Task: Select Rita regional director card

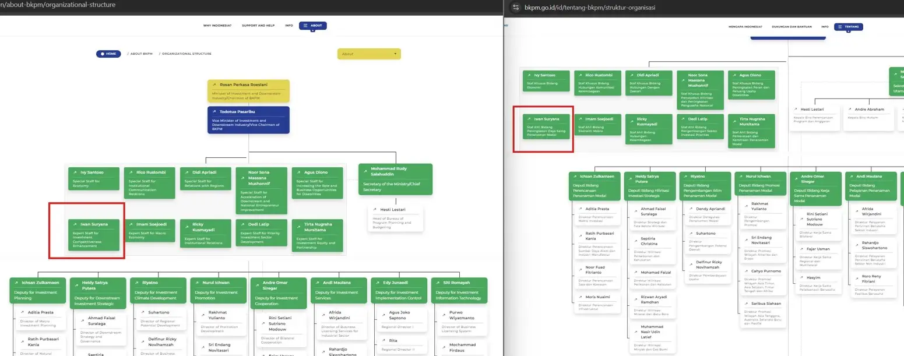Action: (x=401, y=344)
